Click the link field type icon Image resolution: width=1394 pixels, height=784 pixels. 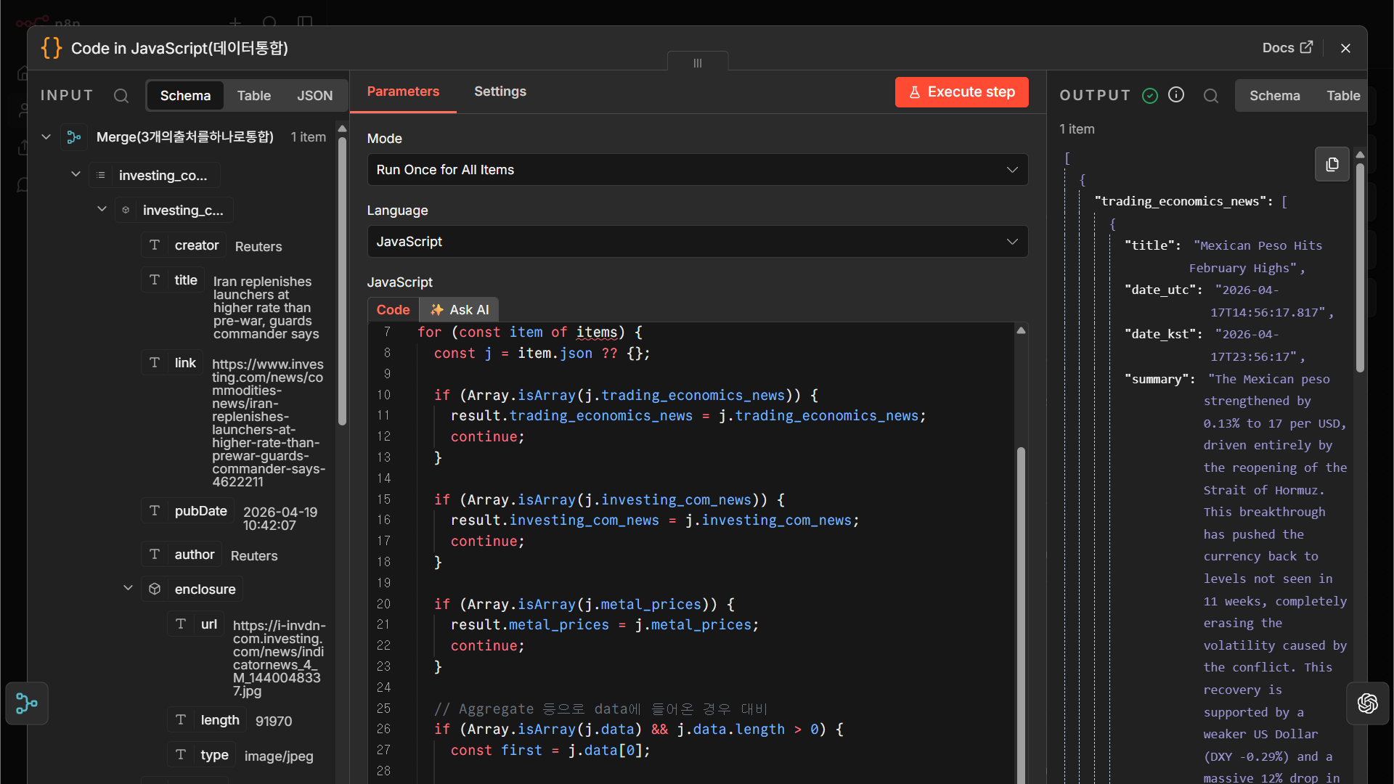155,363
